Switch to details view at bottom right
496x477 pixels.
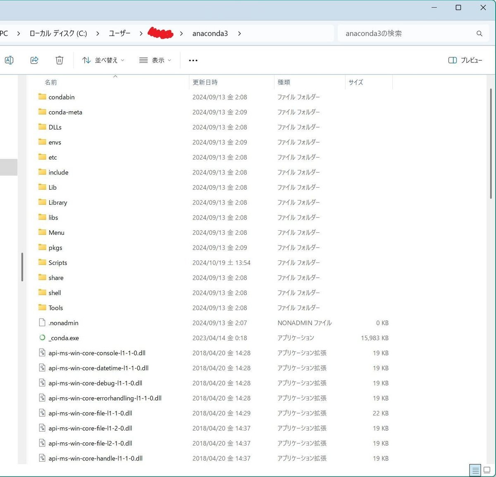click(475, 470)
